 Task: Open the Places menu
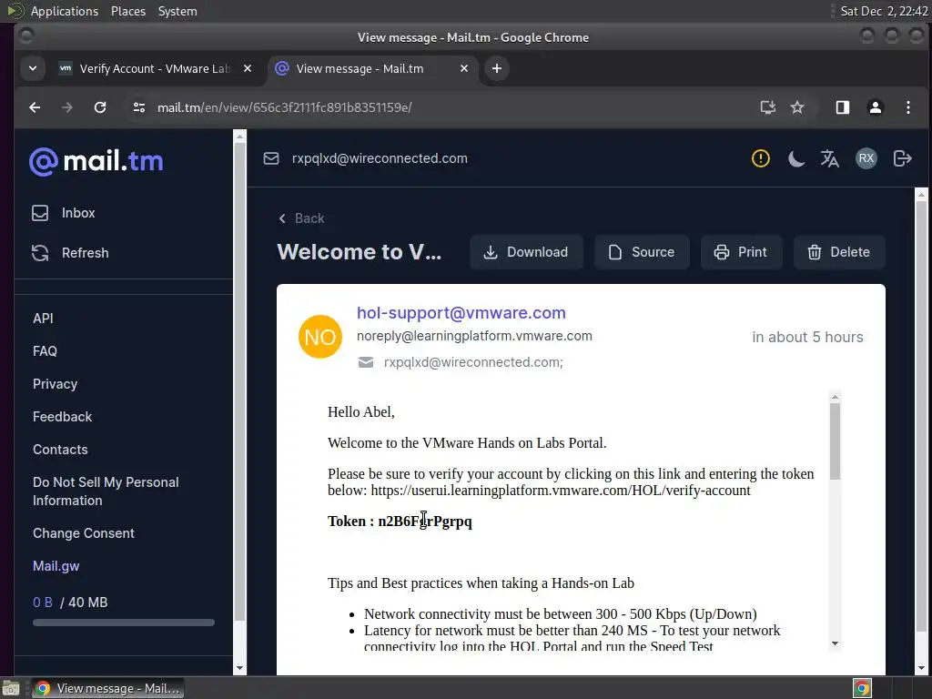[x=128, y=11]
